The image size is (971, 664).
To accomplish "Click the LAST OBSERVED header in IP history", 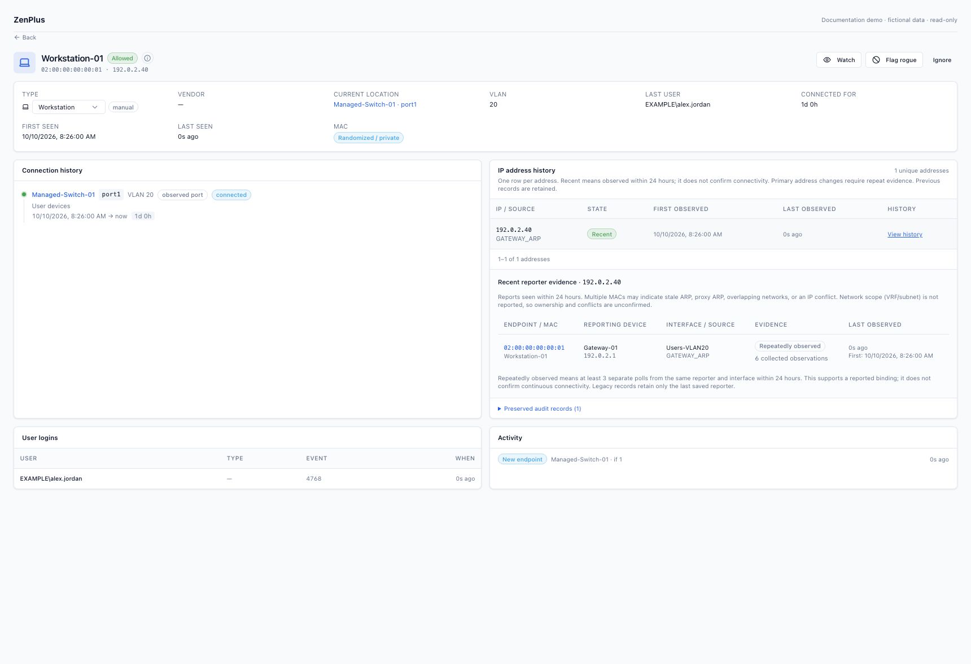I will (809, 209).
